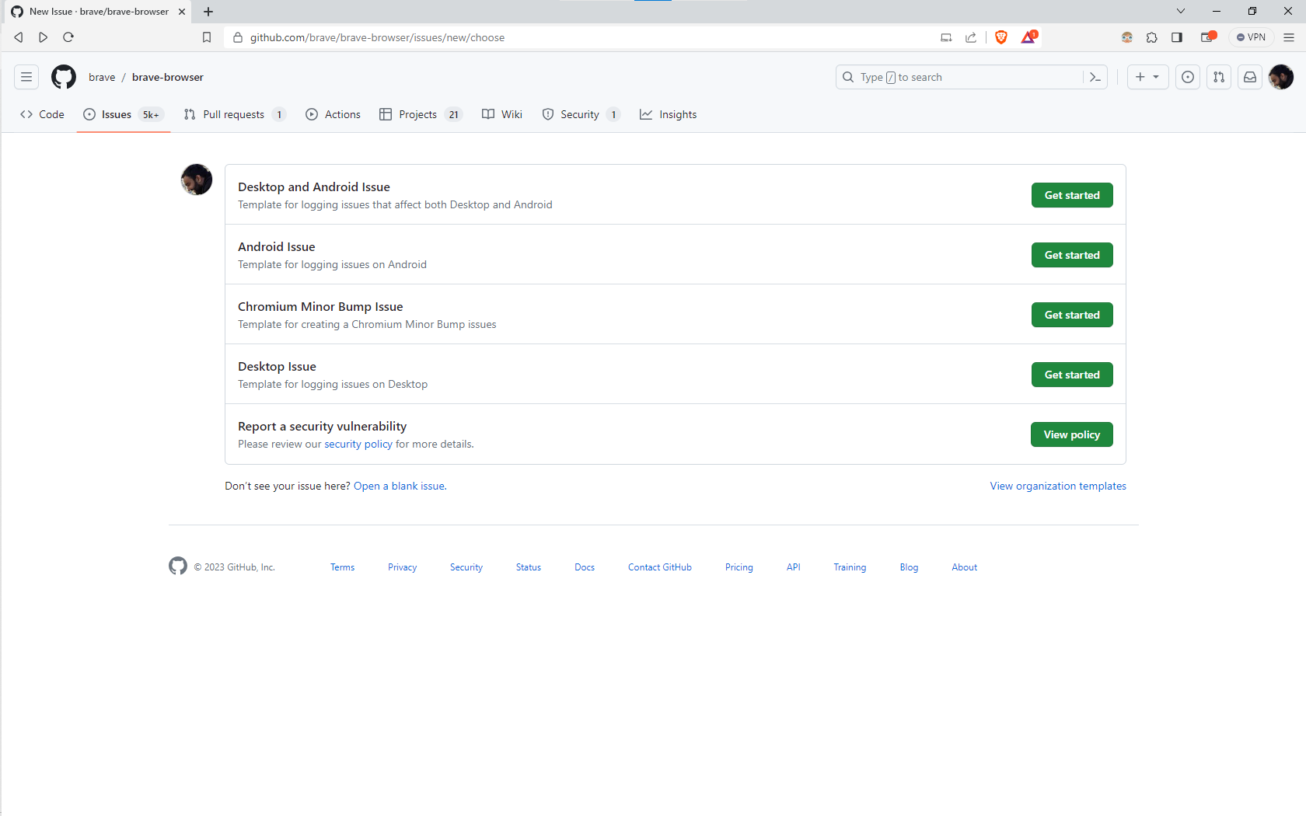The height and width of the screenshot is (816, 1306).
Task: Click the brave-browser repository breadcrumb
Action: [x=168, y=77]
